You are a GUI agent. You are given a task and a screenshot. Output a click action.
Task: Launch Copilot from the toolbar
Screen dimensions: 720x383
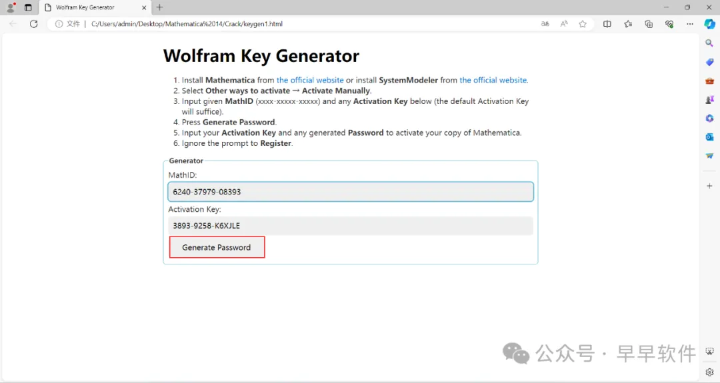coord(709,24)
